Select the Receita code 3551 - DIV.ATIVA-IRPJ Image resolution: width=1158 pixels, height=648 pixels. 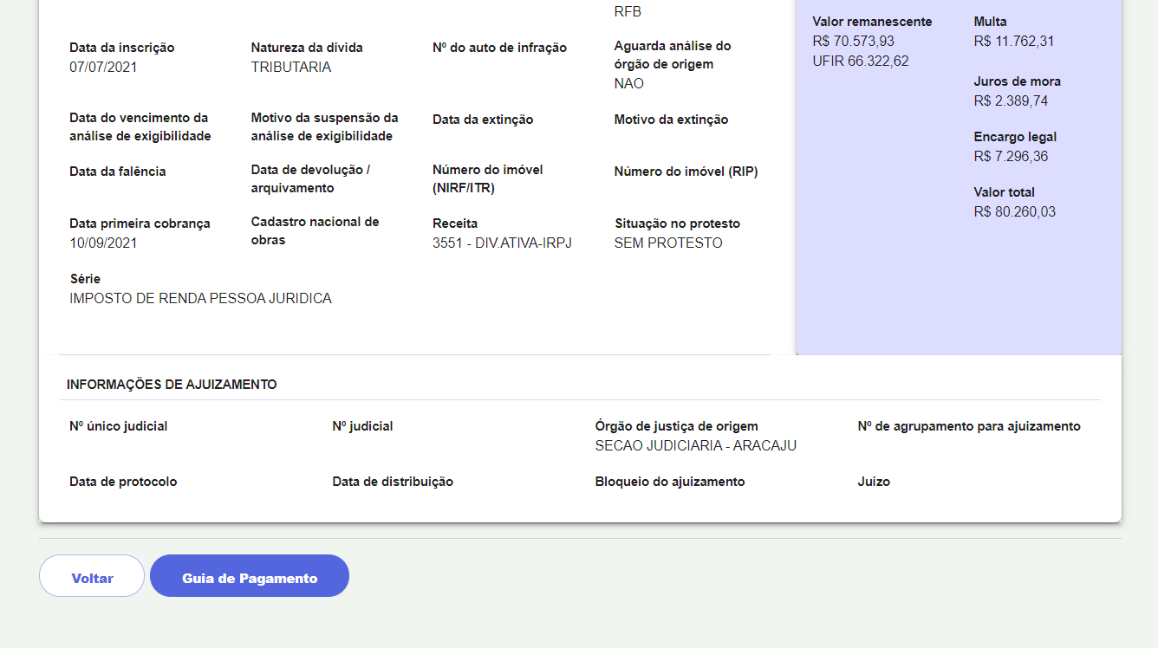pos(502,243)
